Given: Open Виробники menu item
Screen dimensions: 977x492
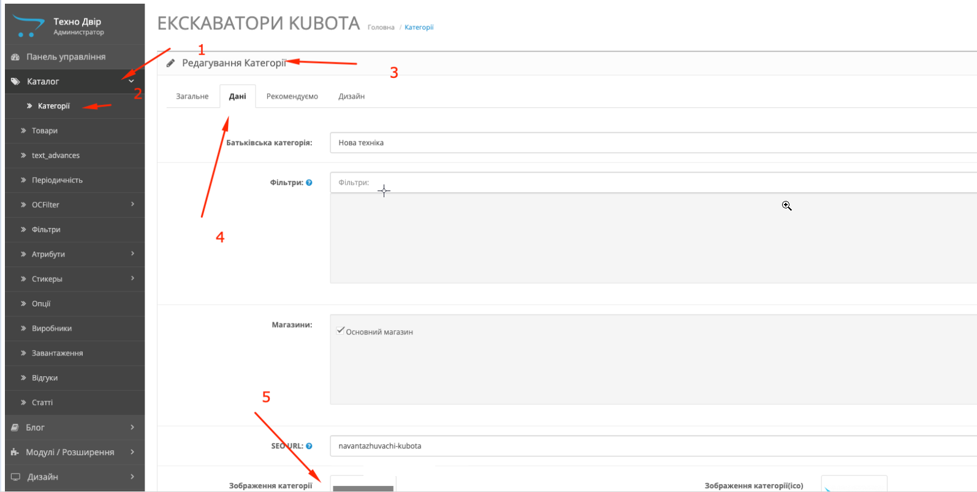Looking at the screenshot, I should tap(75, 328).
